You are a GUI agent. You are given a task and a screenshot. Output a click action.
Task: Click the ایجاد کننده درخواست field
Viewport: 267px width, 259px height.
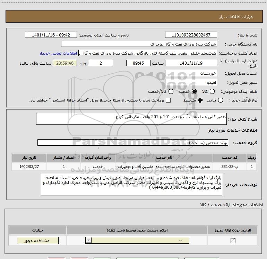click(x=148, y=53)
